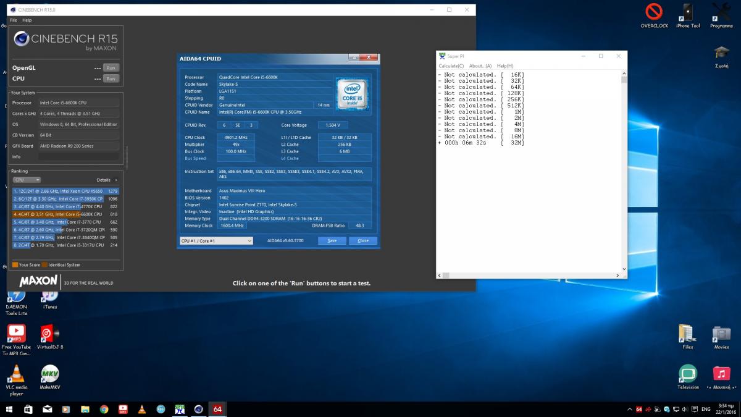
Task: Open the Programms desktop icon
Action: pyautogui.click(x=721, y=15)
